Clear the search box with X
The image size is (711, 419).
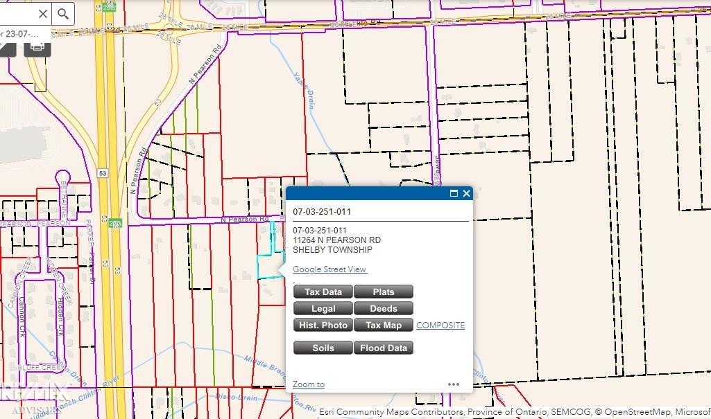42,14
